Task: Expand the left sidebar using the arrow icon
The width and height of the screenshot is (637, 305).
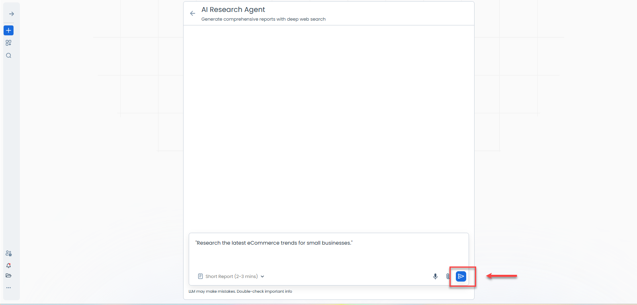Action: (x=12, y=14)
